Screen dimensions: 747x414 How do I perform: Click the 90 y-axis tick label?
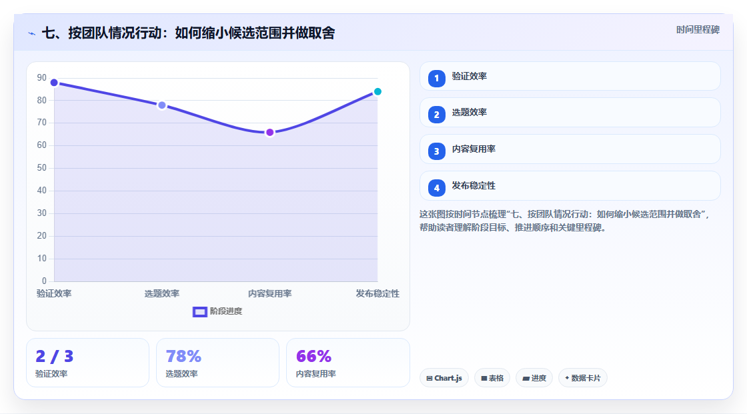coord(42,77)
